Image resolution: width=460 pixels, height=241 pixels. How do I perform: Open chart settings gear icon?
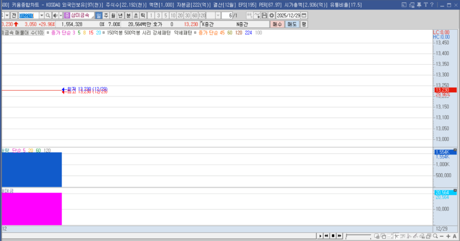pyautogui.click(x=271, y=15)
